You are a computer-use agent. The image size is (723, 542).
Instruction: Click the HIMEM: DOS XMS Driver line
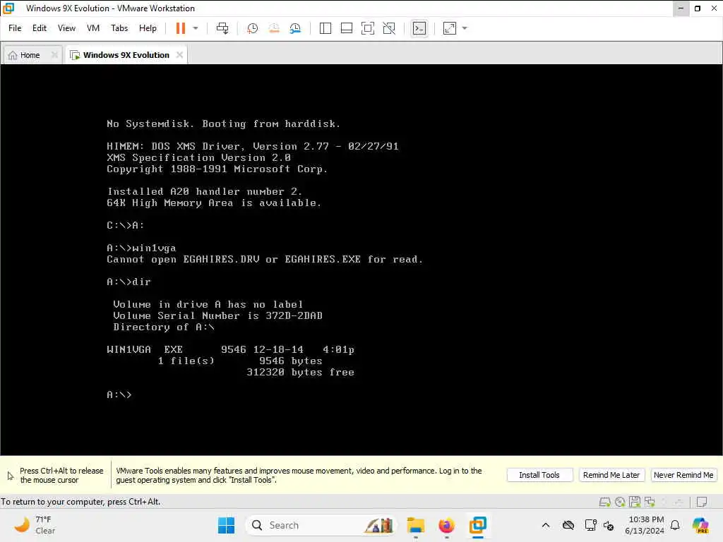coord(253,146)
